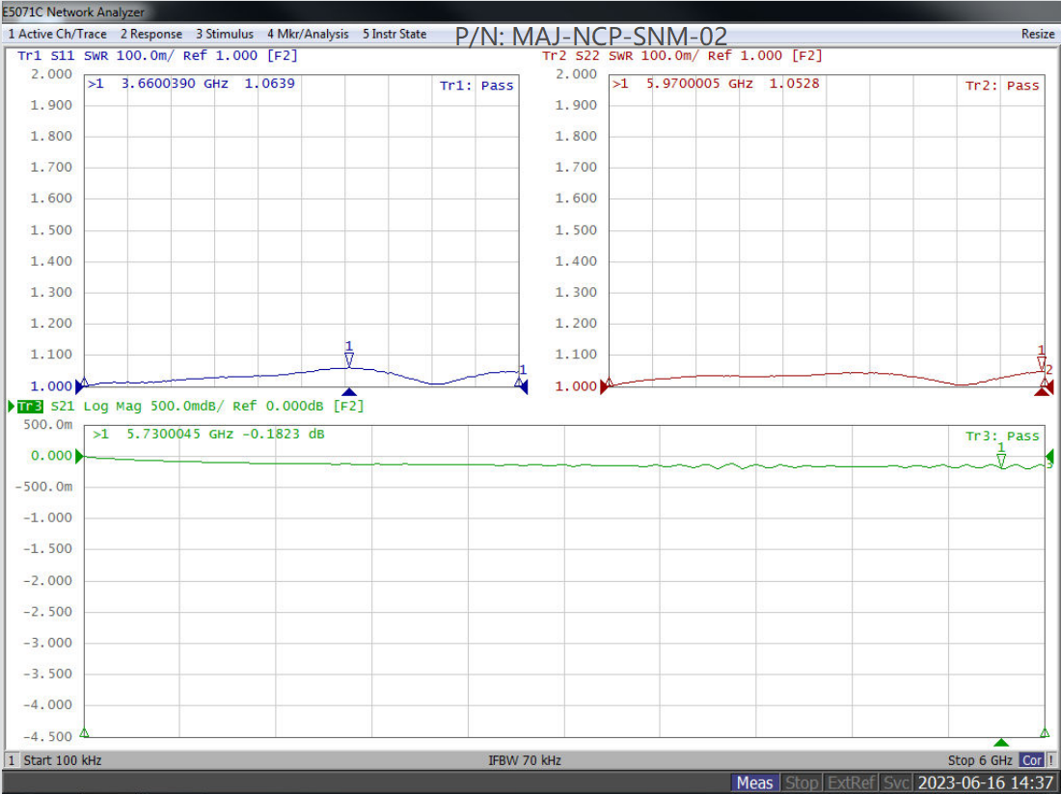
Task: Open the Response menu
Action: (x=150, y=34)
